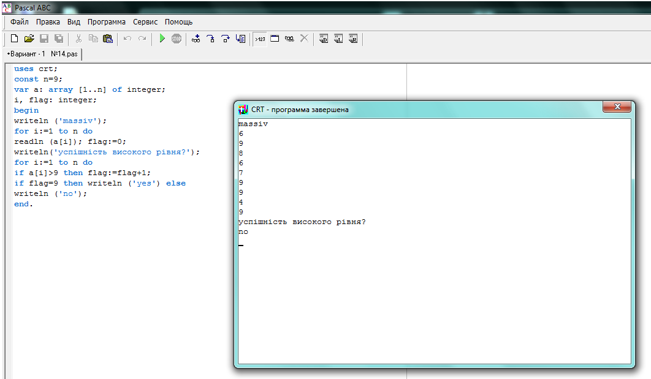Add a watch expression with the glasses-plus icon
This screenshot has height=379, width=651.
tap(196, 39)
